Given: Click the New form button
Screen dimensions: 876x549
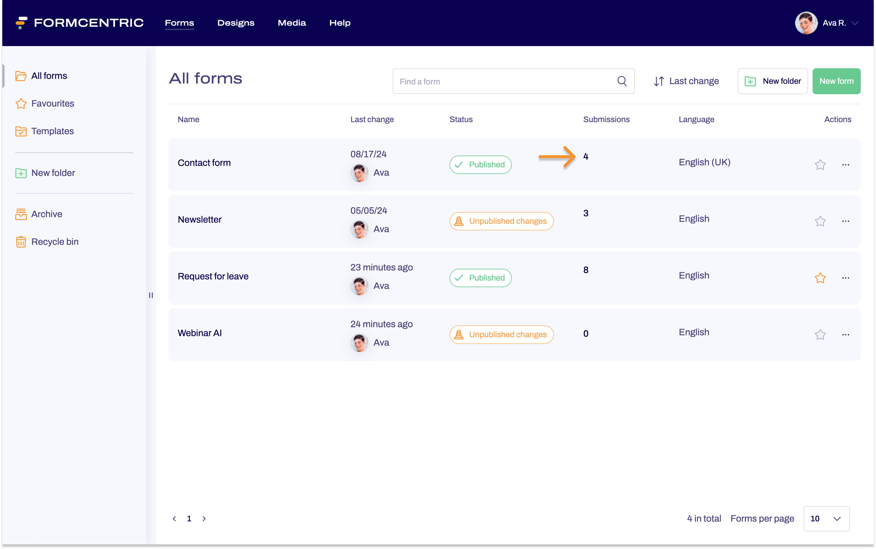Looking at the screenshot, I should [836, 81].
